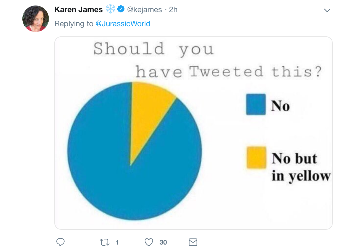Retweet this tweet using the retweet icon
The width and height of the screenshot is (354, 252).
pos(104,242)
